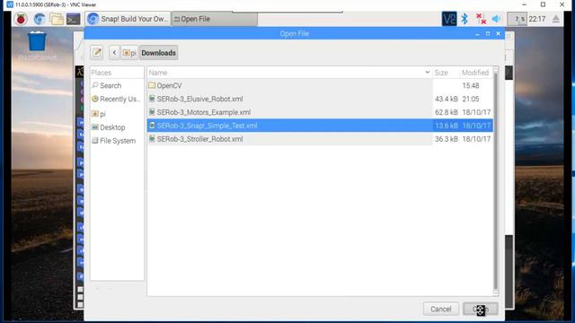Click the eject icon in the panel

(556, 19)
